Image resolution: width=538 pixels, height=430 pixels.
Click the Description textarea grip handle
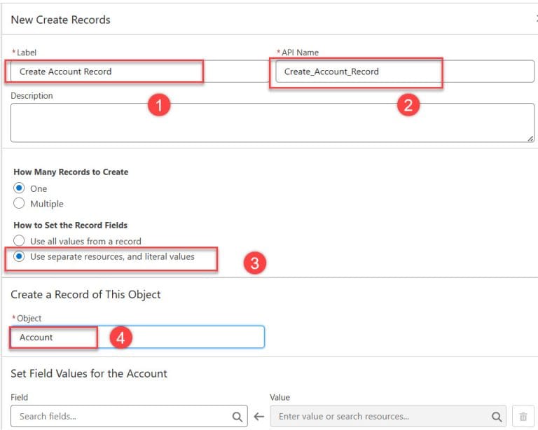(530, 139)
